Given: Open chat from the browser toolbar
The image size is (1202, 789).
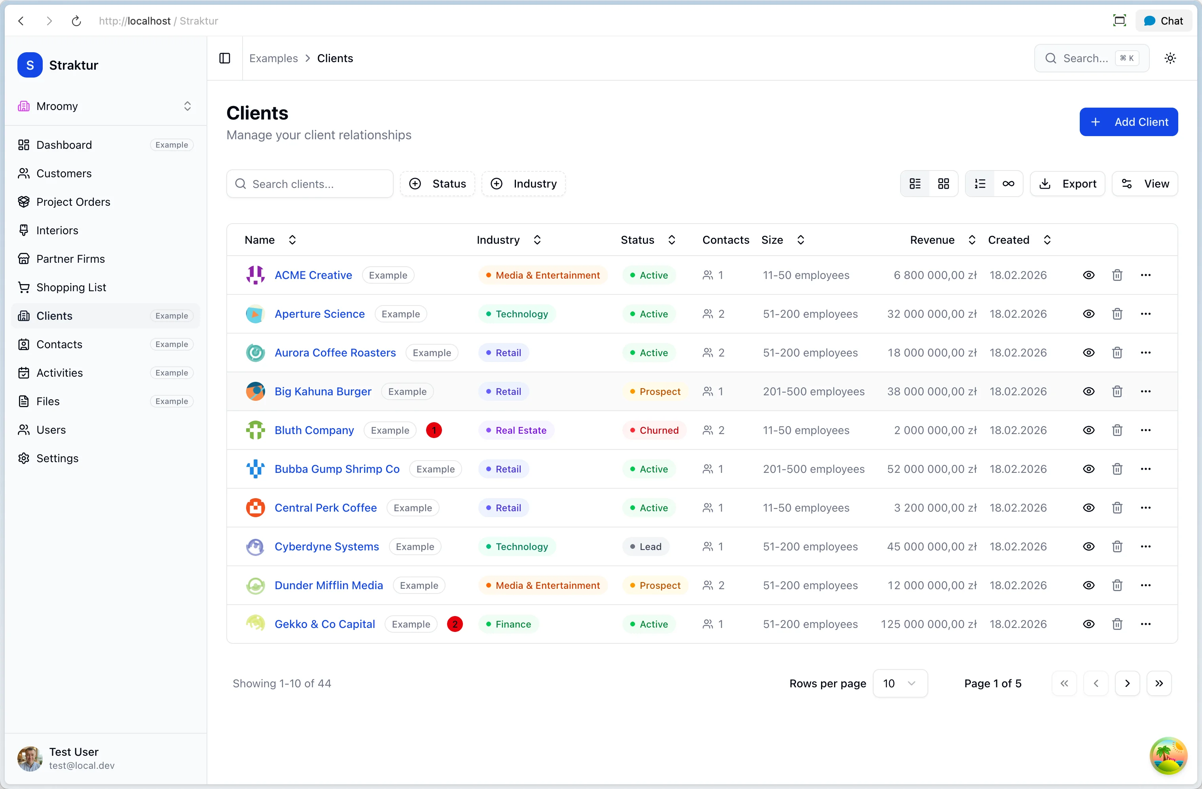Looking at the screenshot, I should [x=1164, y=21].
